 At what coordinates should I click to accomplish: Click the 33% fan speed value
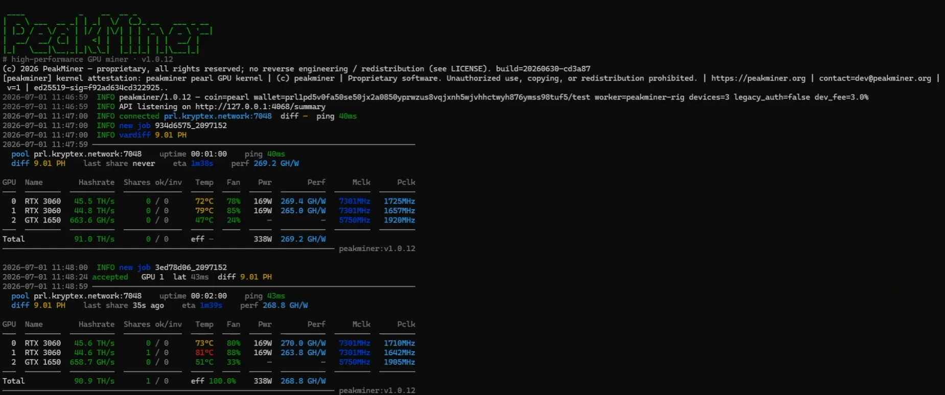coord(234,362)
